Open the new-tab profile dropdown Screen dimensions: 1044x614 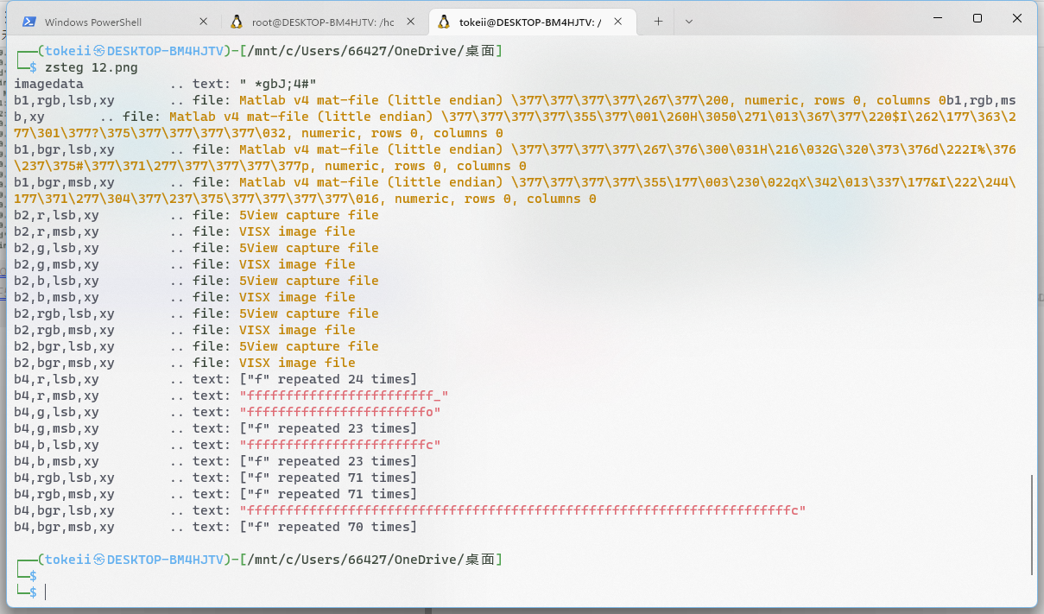tap(688, 22)
